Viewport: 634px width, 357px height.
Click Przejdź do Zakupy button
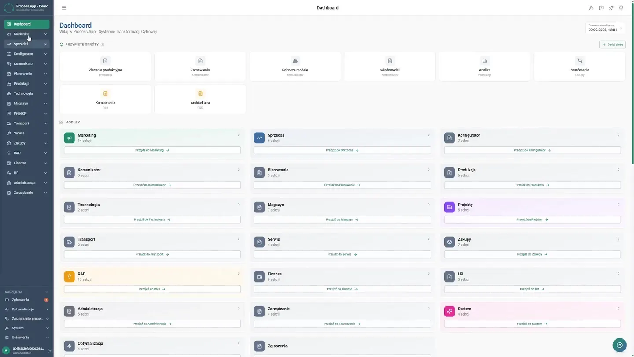(x=532, y=254)
